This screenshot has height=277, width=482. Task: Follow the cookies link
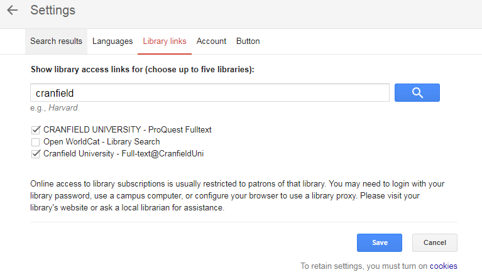[x=444, y=266]
